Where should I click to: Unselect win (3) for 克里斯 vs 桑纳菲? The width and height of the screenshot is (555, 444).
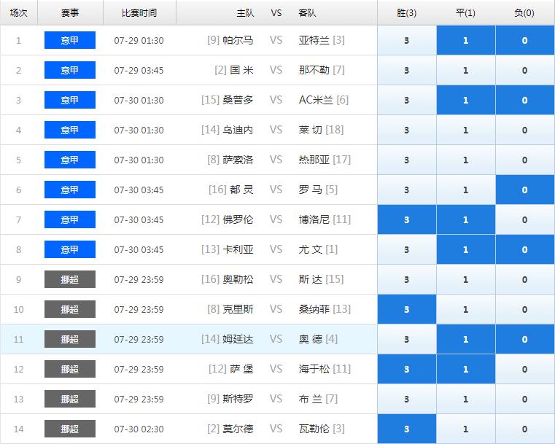click(406, 309)
